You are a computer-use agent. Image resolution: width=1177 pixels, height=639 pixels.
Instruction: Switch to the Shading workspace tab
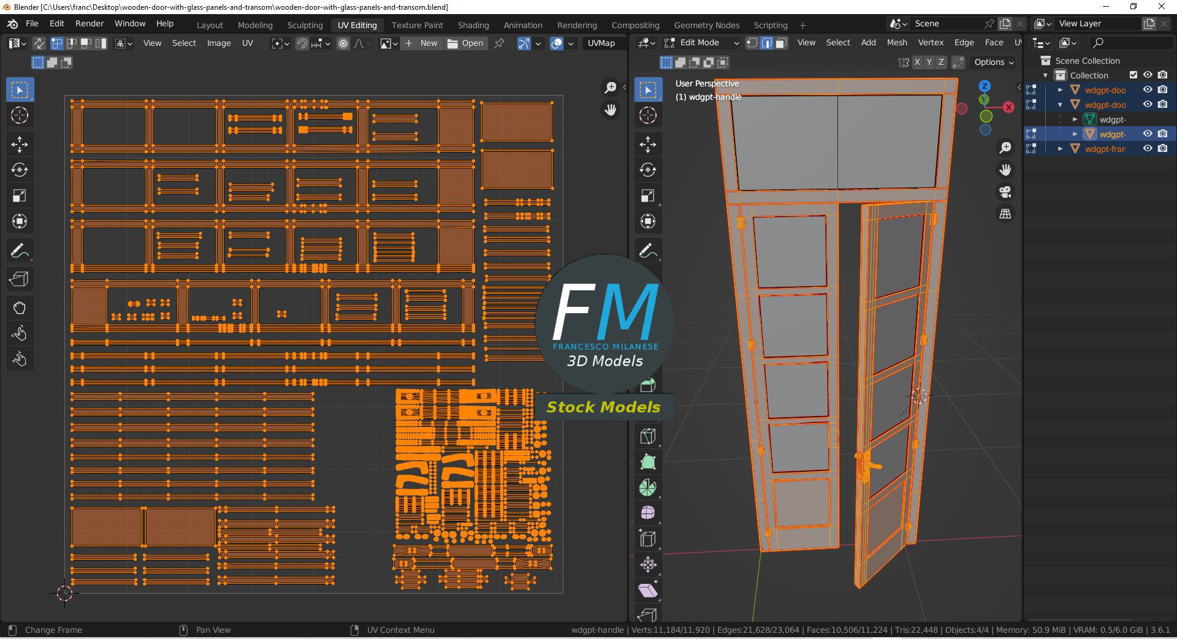[473, 25]
